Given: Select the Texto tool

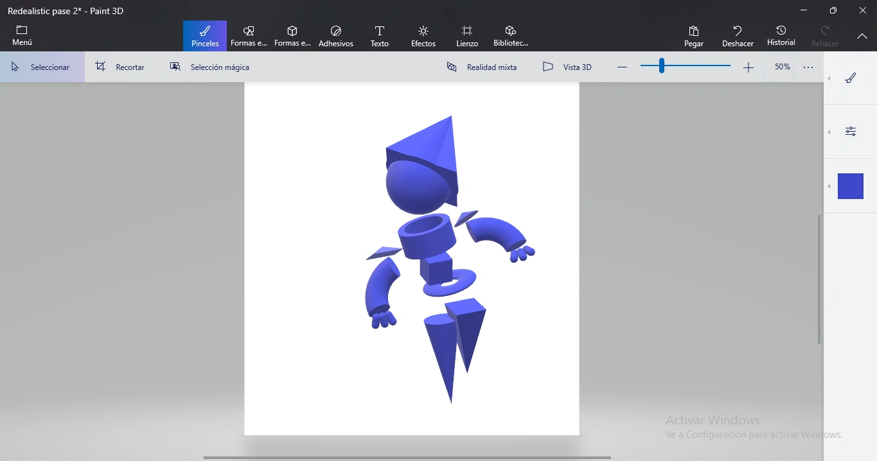Looking at the screenshot, I should pos(380,36).
